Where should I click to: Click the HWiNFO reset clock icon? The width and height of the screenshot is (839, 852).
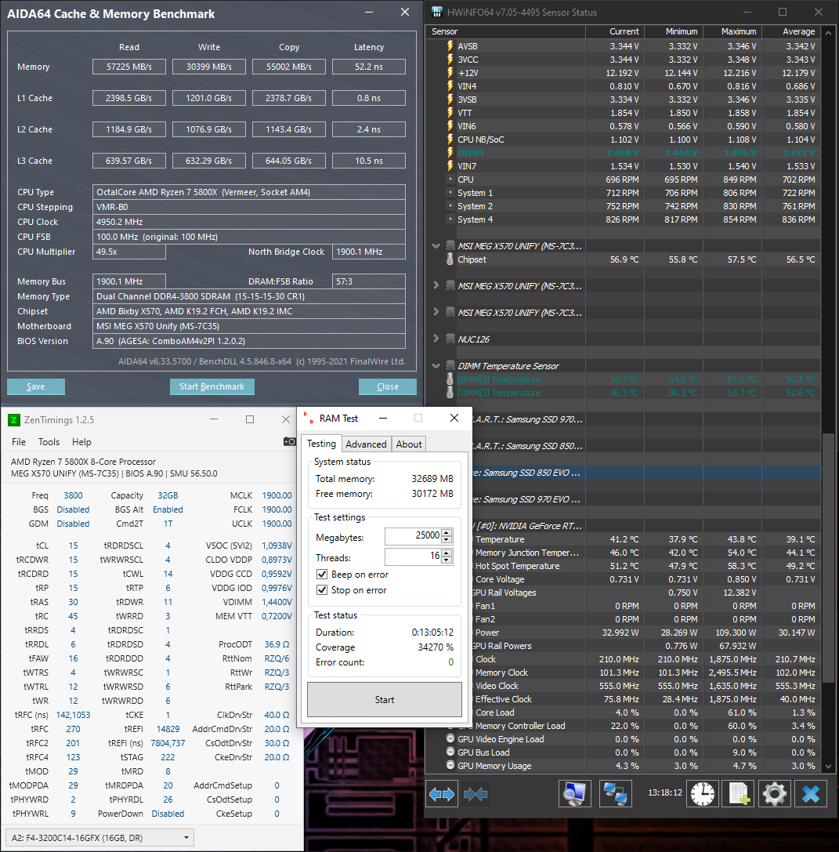[701, 794]
